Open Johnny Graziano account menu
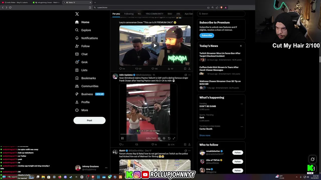 click(x=92, y=168)
